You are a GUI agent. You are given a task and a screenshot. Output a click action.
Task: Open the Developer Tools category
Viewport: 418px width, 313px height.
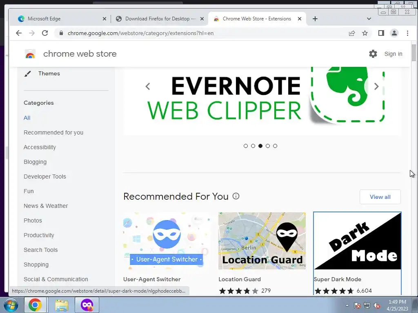coord(45,176)
